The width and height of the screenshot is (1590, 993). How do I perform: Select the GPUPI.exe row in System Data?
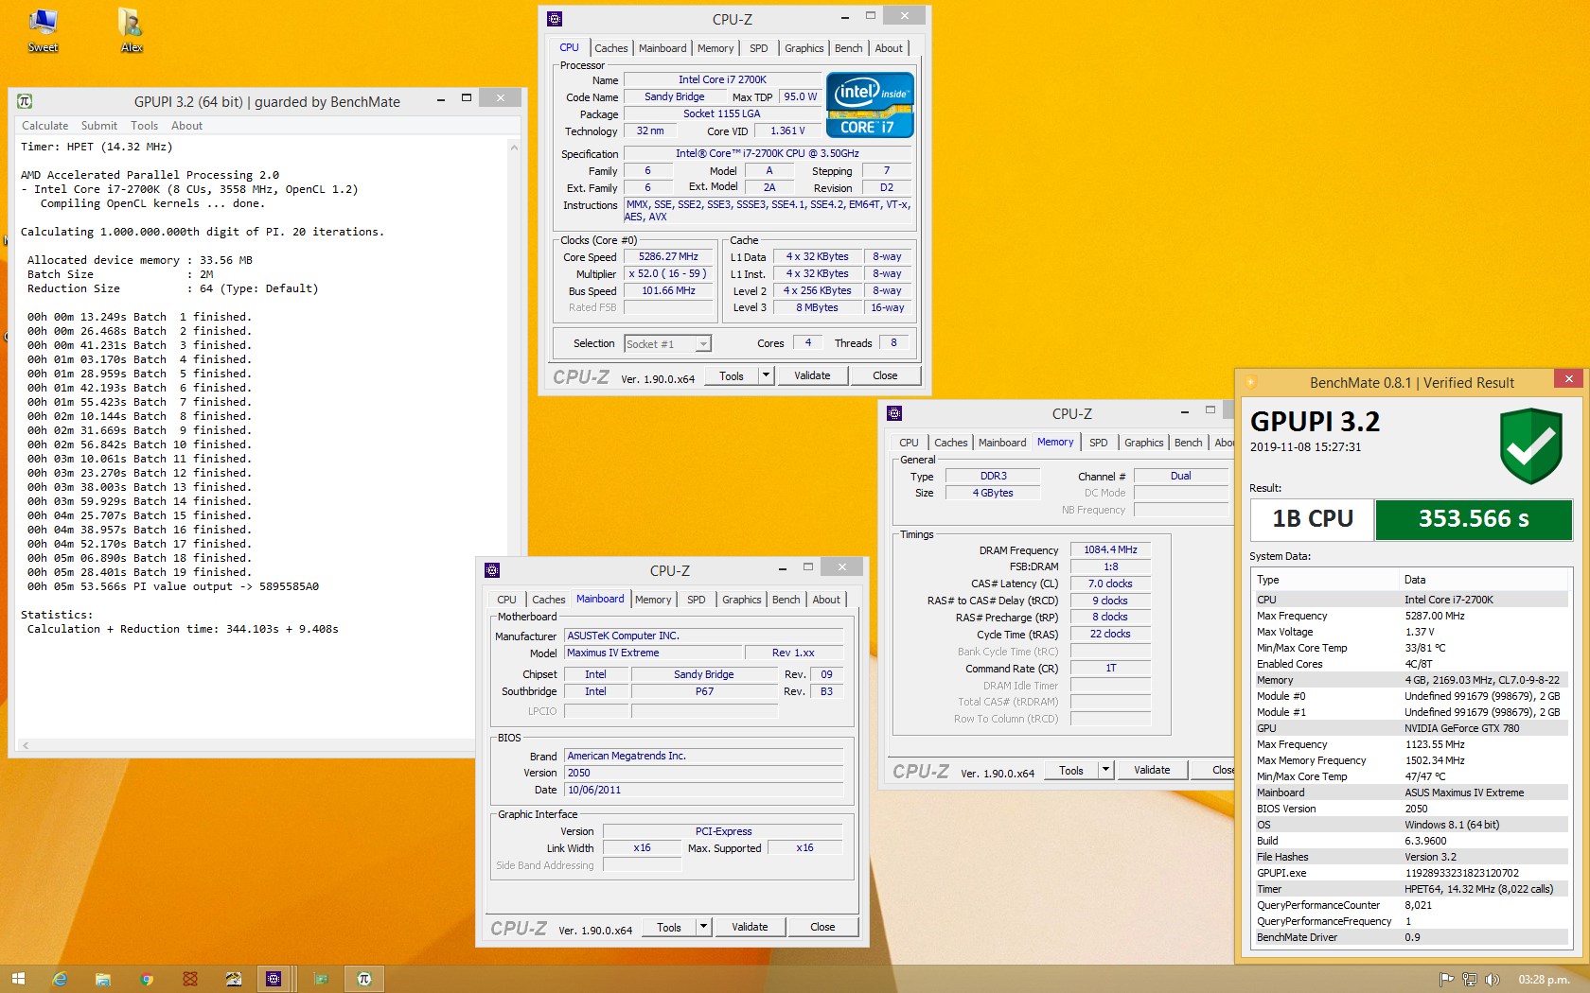[x=1410, y=873]
